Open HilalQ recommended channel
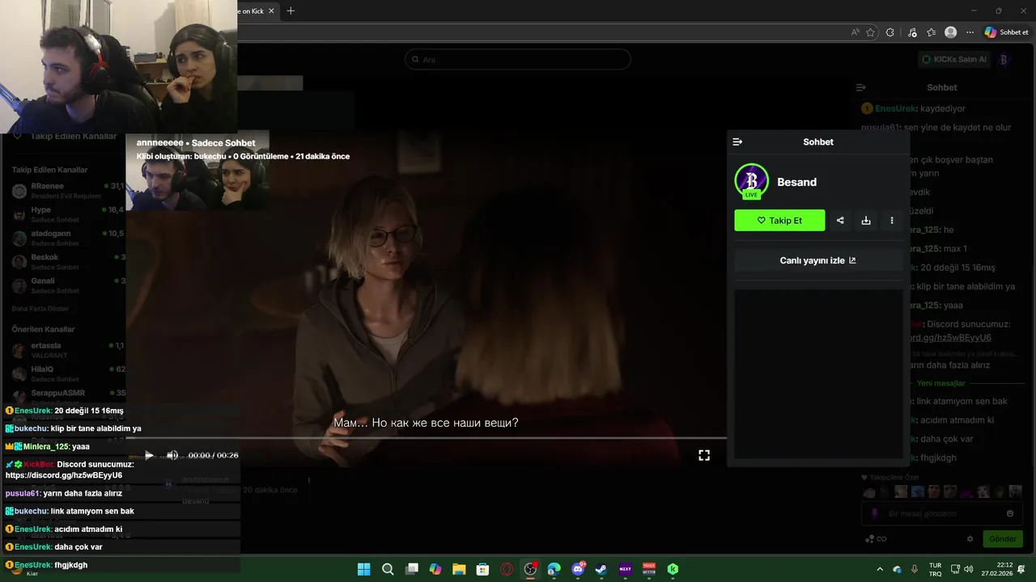Viewport: 1036px width, 582px height. pyautogui.click(x=68, y=373)
